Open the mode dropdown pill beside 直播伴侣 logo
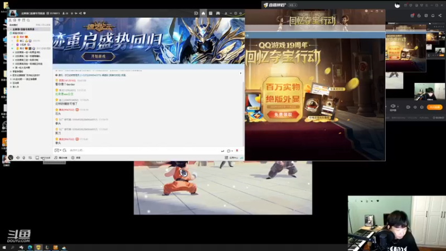 tap(292, 5)
